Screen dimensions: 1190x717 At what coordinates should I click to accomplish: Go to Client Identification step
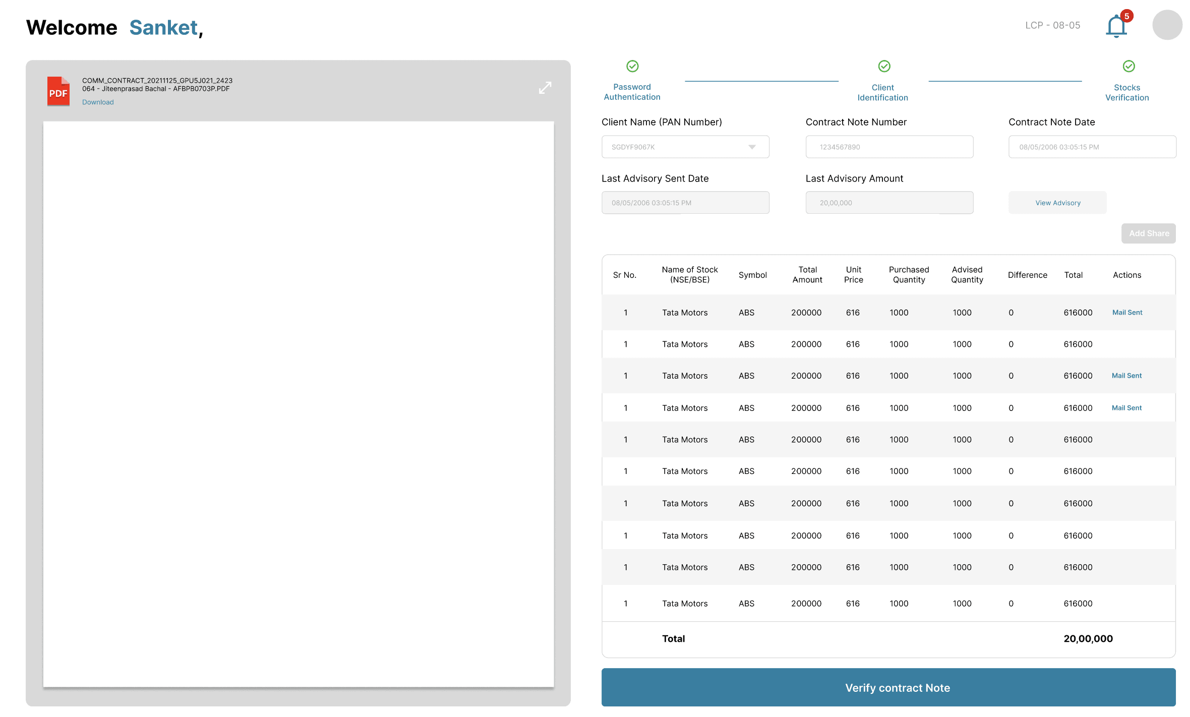tap(882, 93)
